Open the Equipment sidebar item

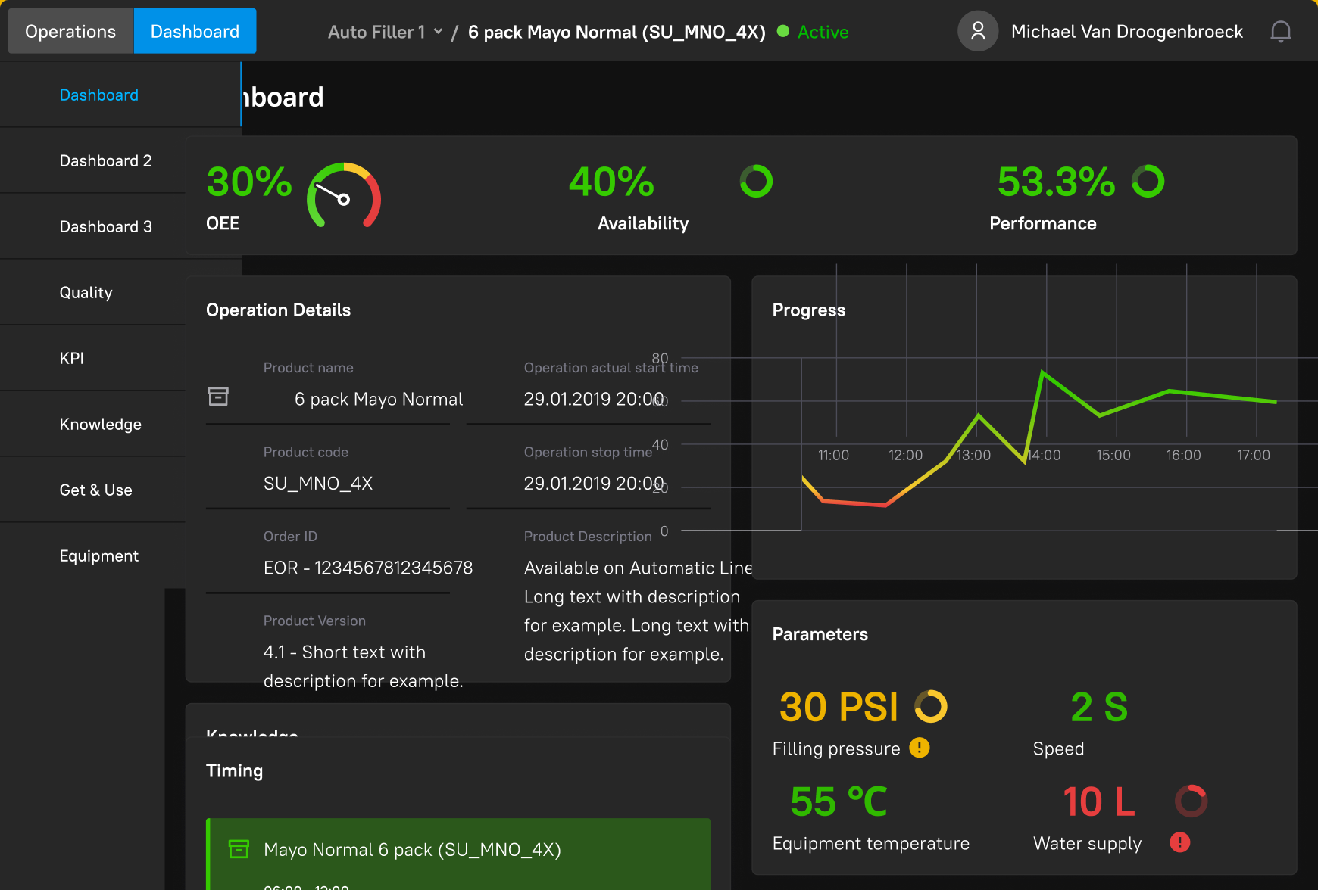pyautogui.click(x=98, y=555)
